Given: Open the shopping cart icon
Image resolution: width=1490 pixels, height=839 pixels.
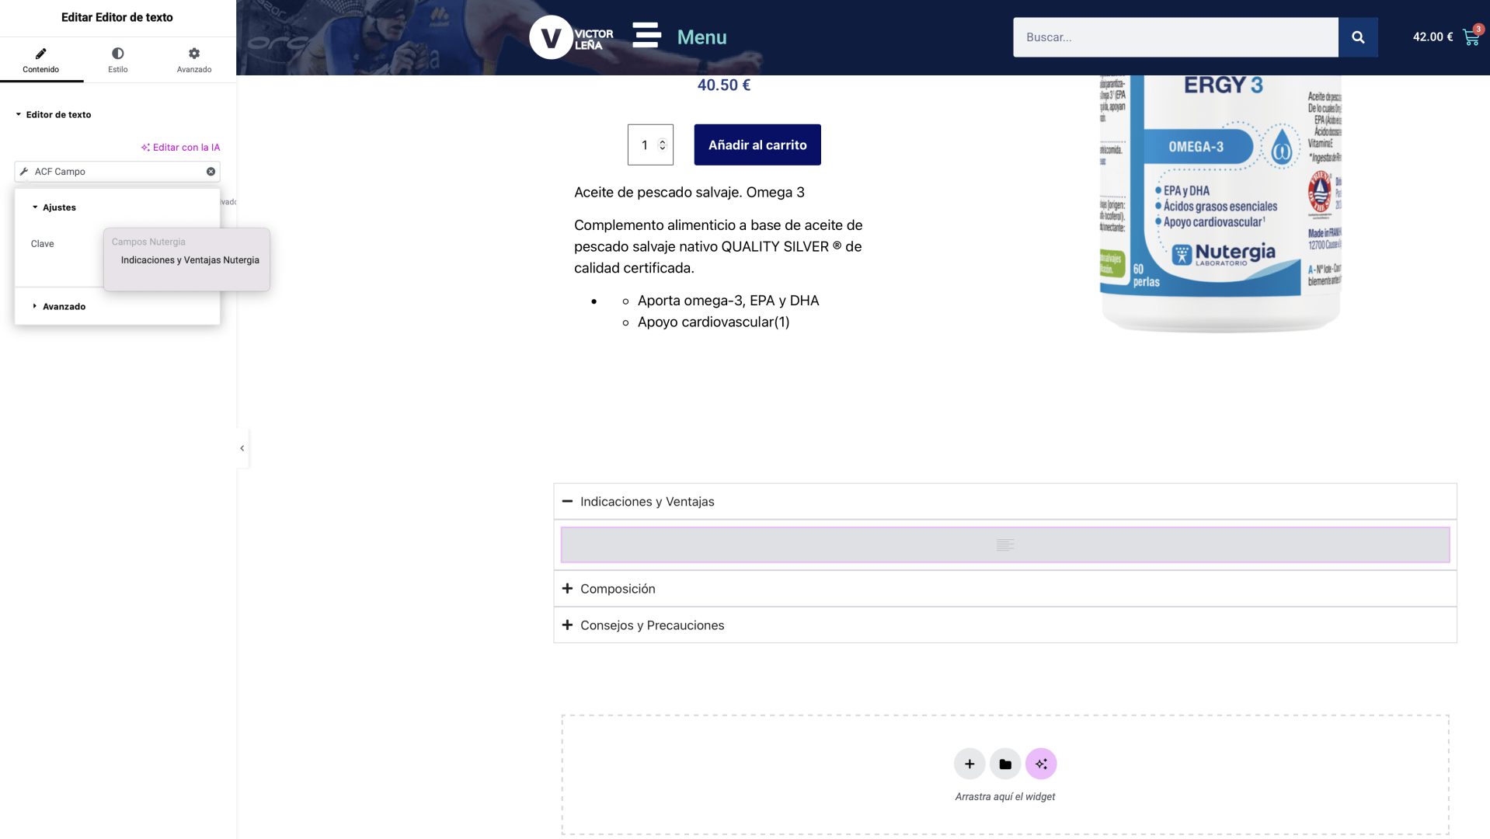Looking at the screenshot, I should (x=1470, y=37).
